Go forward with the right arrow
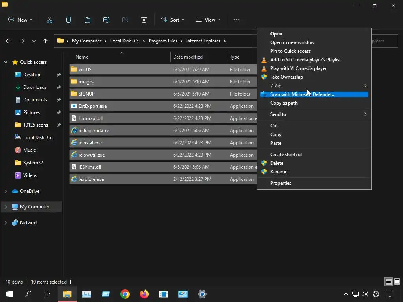403x302 pixels. click(22, 41)
